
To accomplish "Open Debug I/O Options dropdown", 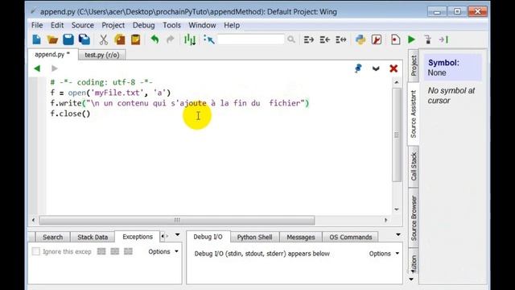I will tap(384, 254).
